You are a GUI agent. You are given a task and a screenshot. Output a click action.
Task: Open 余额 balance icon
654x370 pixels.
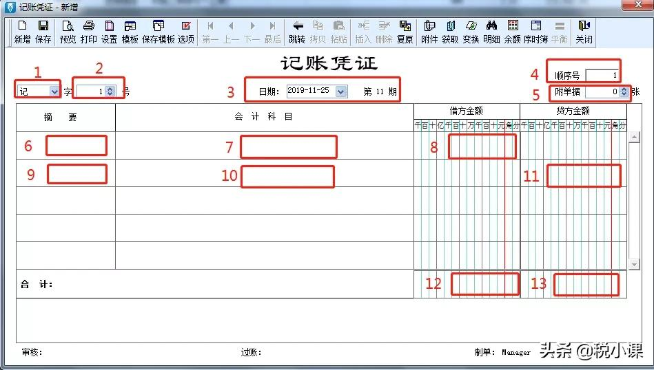pyautogui.click(x=512, y=32)
